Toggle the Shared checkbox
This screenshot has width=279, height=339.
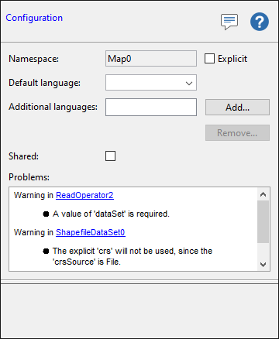(110, 156)
